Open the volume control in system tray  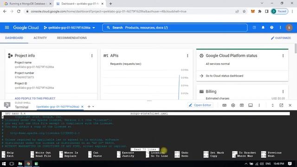coord(262,164)
